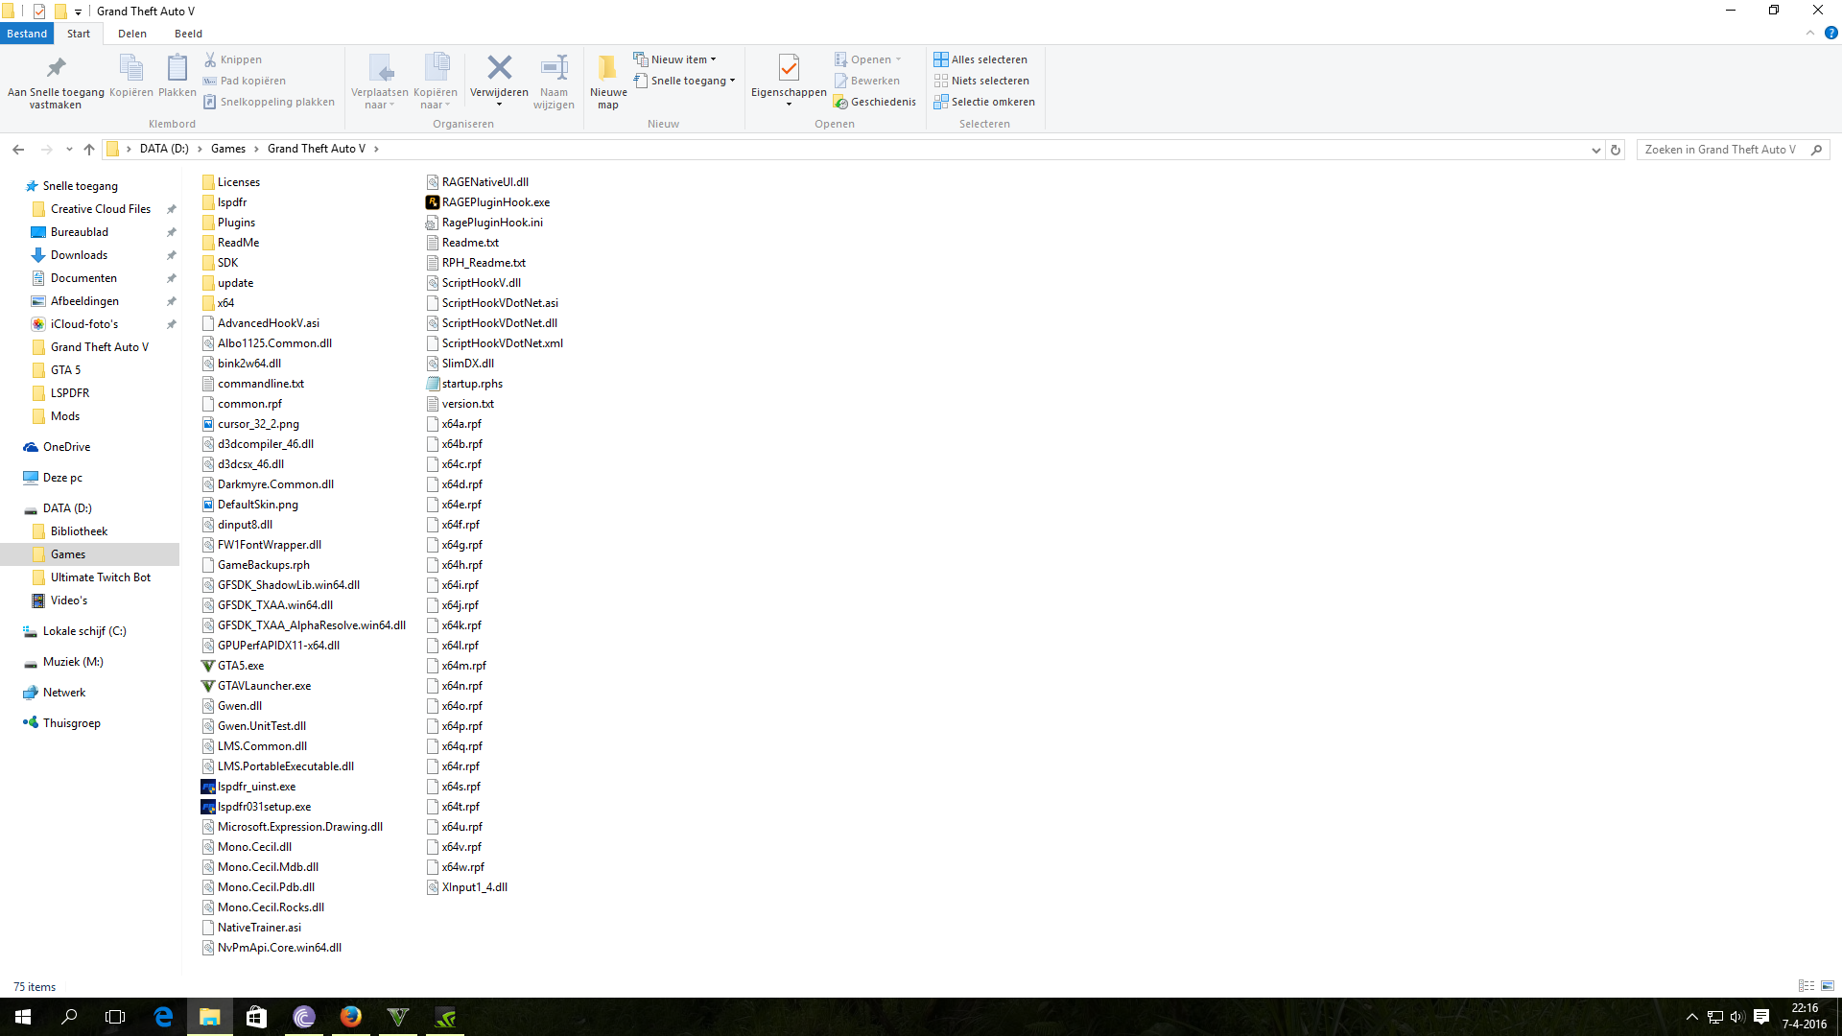Open RAGEPluginHook.exe file
Viewport: 1842px width, 1036px height.
pyautogui.click(x=495, y=202)
